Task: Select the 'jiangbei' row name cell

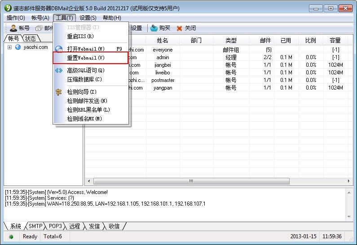Action: click(x=163, y=65)
